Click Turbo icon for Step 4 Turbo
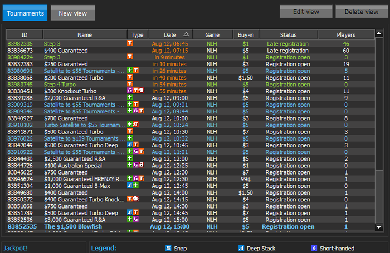 [x=130, y=83]
